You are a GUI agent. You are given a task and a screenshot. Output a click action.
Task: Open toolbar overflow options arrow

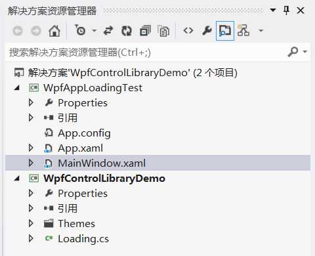tap(261, 30)
